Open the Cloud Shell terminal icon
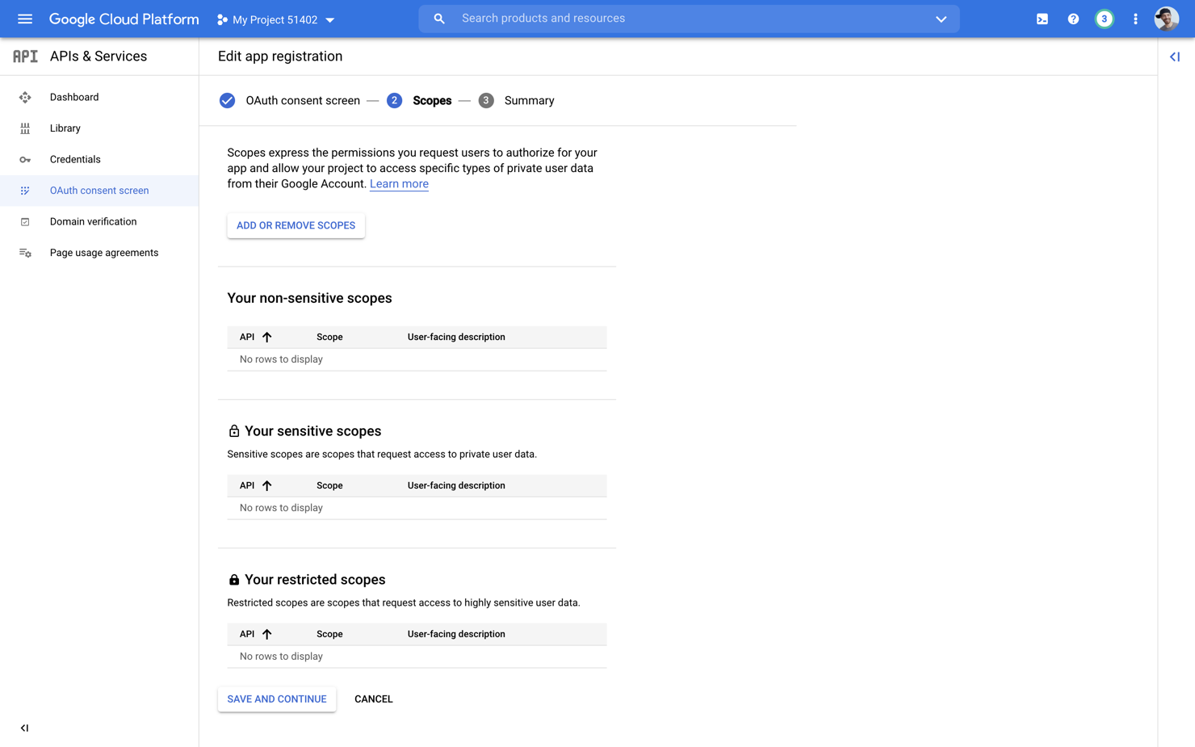This screenshot has height=747, width=1195. point(1042,19)
